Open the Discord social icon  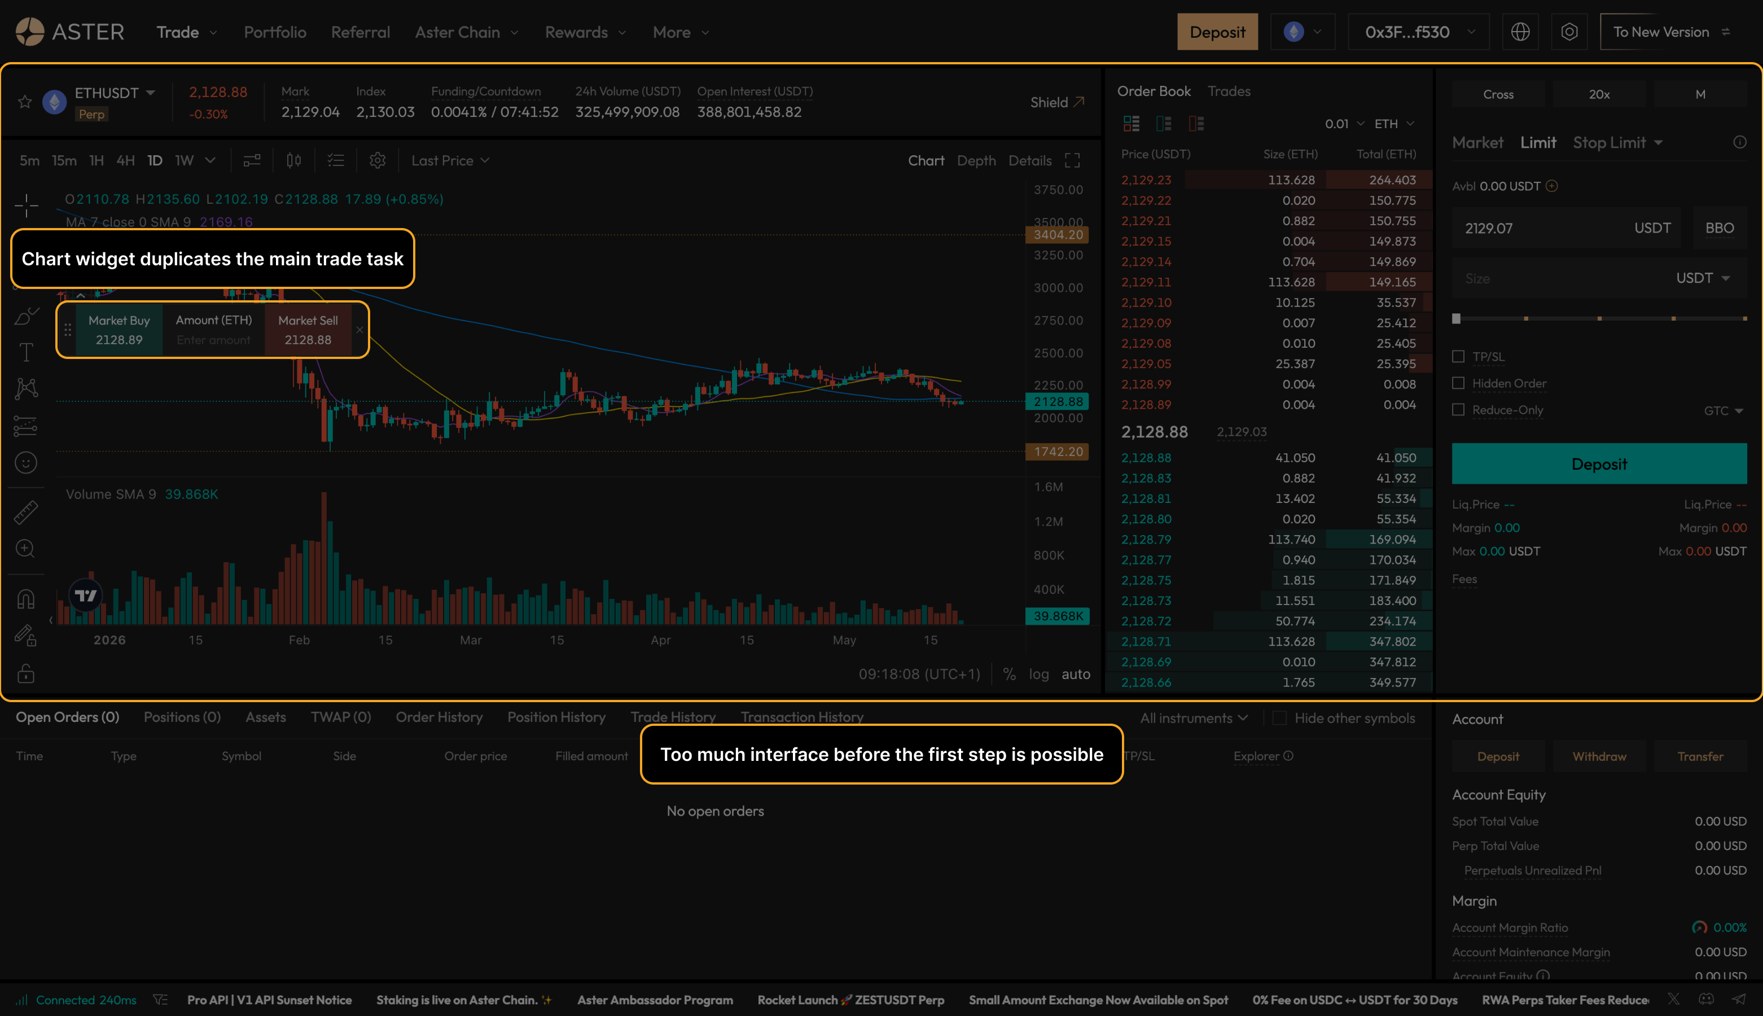coord(1706,999)
